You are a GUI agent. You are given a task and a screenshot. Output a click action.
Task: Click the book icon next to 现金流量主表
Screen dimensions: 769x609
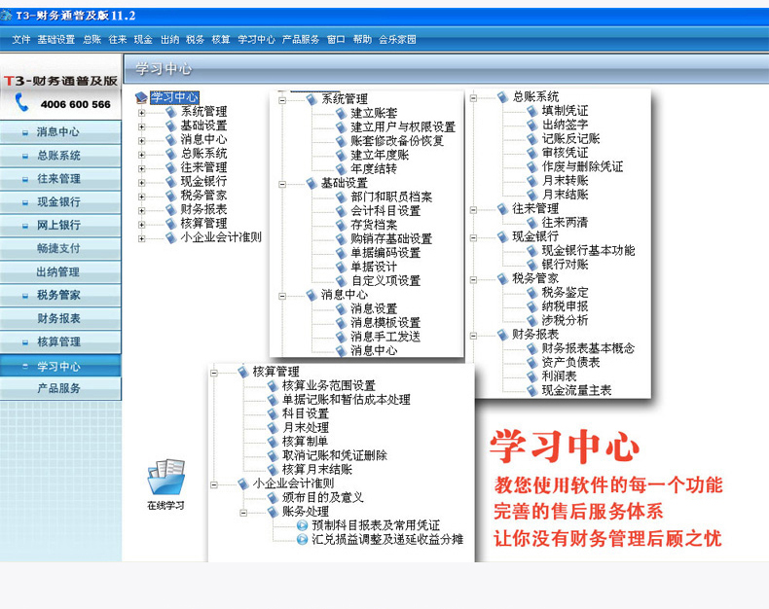click(x=532, y=391)
